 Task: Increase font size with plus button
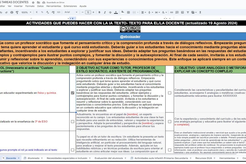pos(93,12)
